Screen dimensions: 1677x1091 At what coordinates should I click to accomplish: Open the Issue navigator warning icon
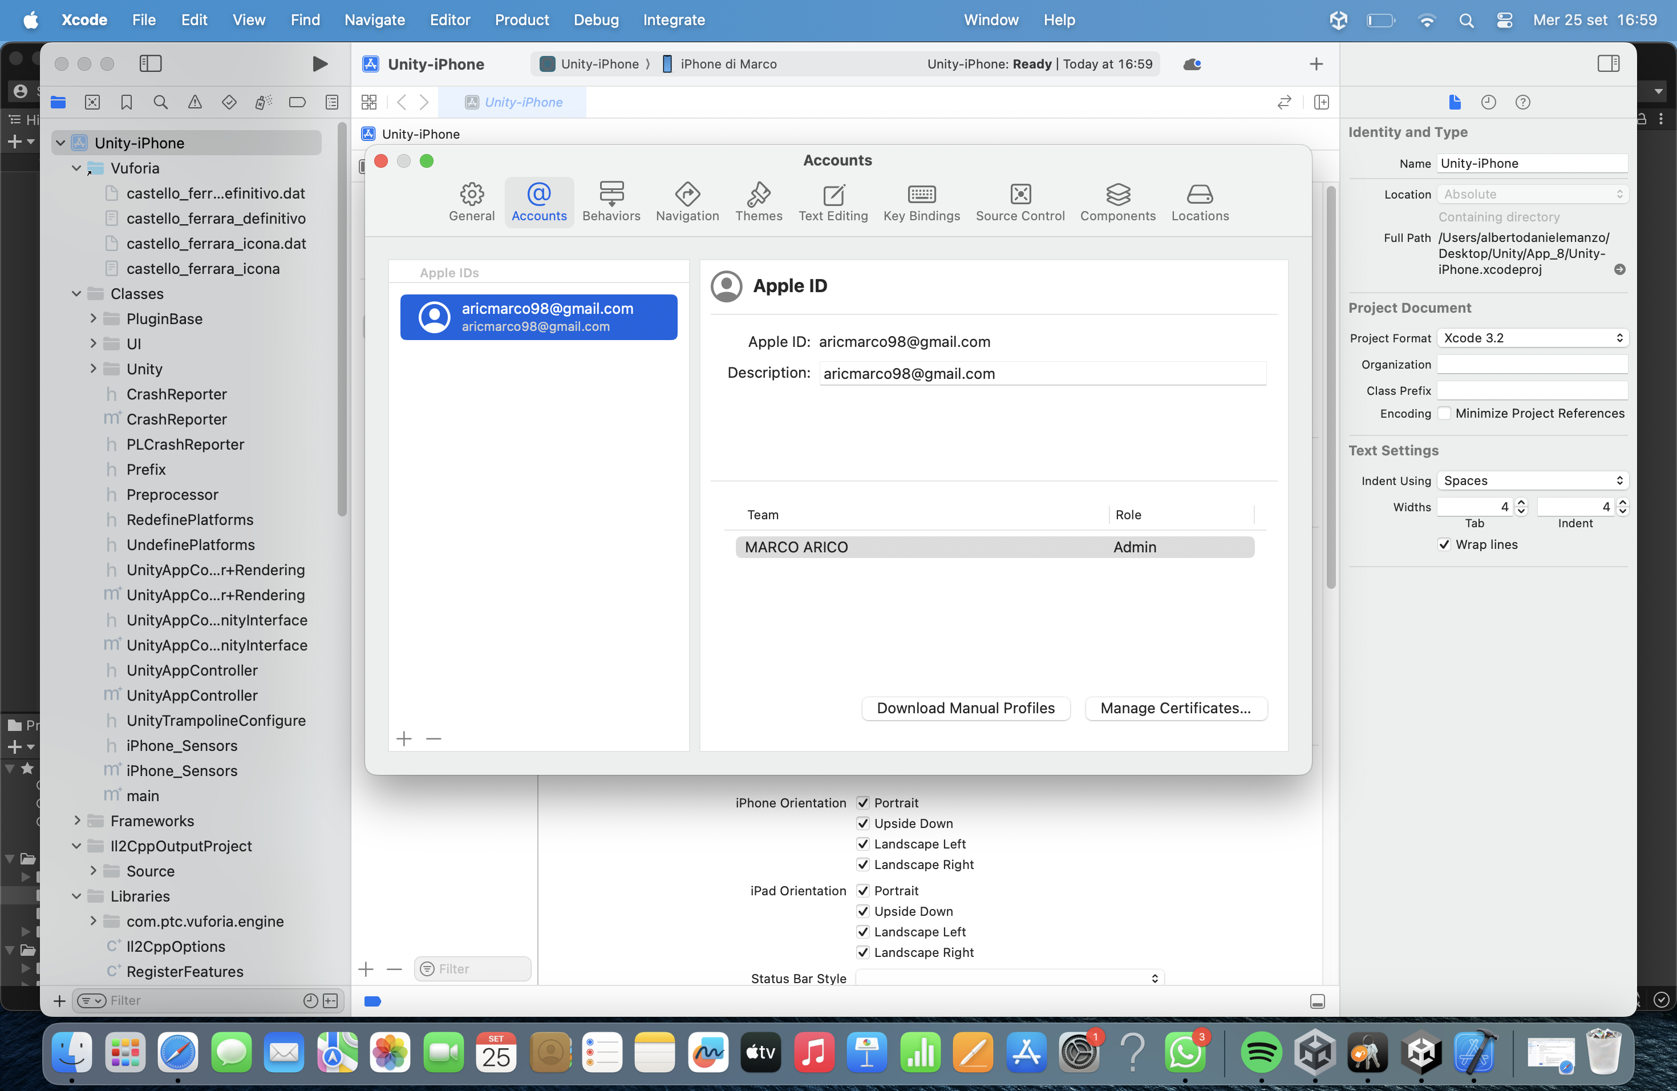tap(195, 102)
